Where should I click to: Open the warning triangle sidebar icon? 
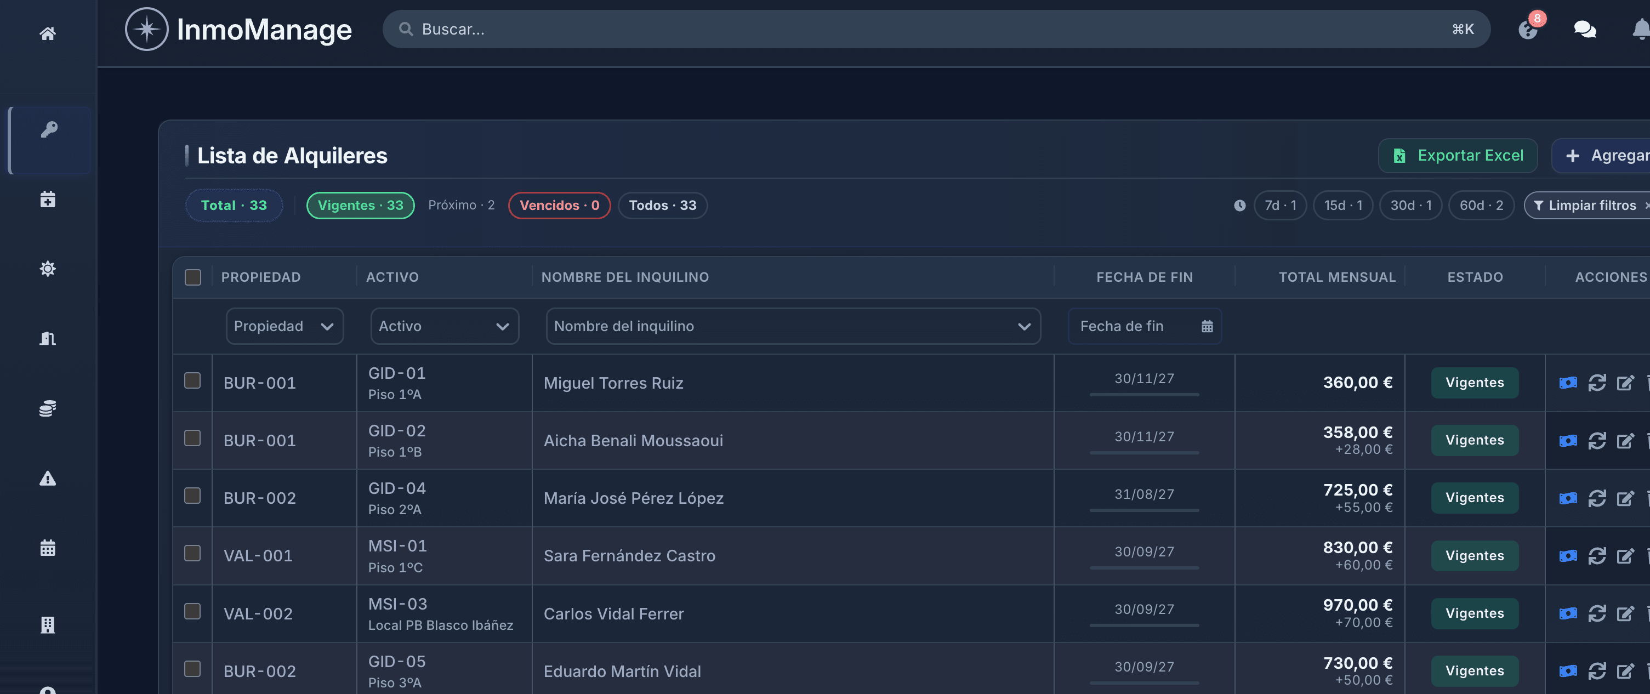47,478
